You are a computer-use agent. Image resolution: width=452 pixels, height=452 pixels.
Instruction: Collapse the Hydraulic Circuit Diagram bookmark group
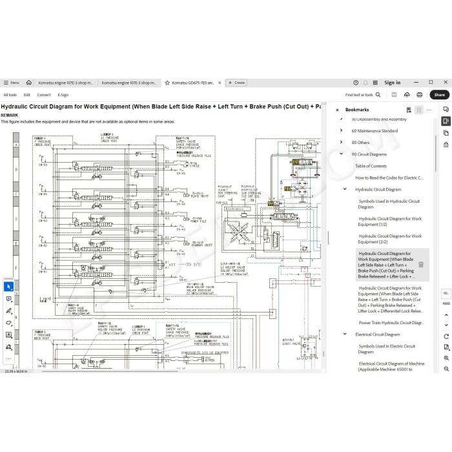click(345, 189)
